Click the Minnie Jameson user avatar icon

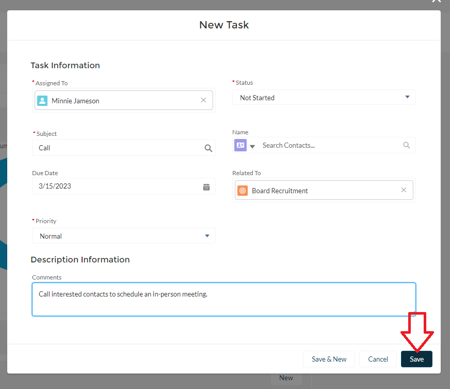pos(42,101)
